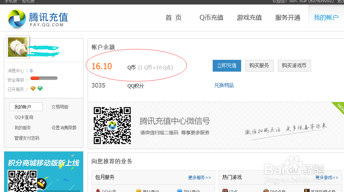Click the 向您推荐的业务 heading
This screenshot has height=192, width=344.
(x=112, y=161)
